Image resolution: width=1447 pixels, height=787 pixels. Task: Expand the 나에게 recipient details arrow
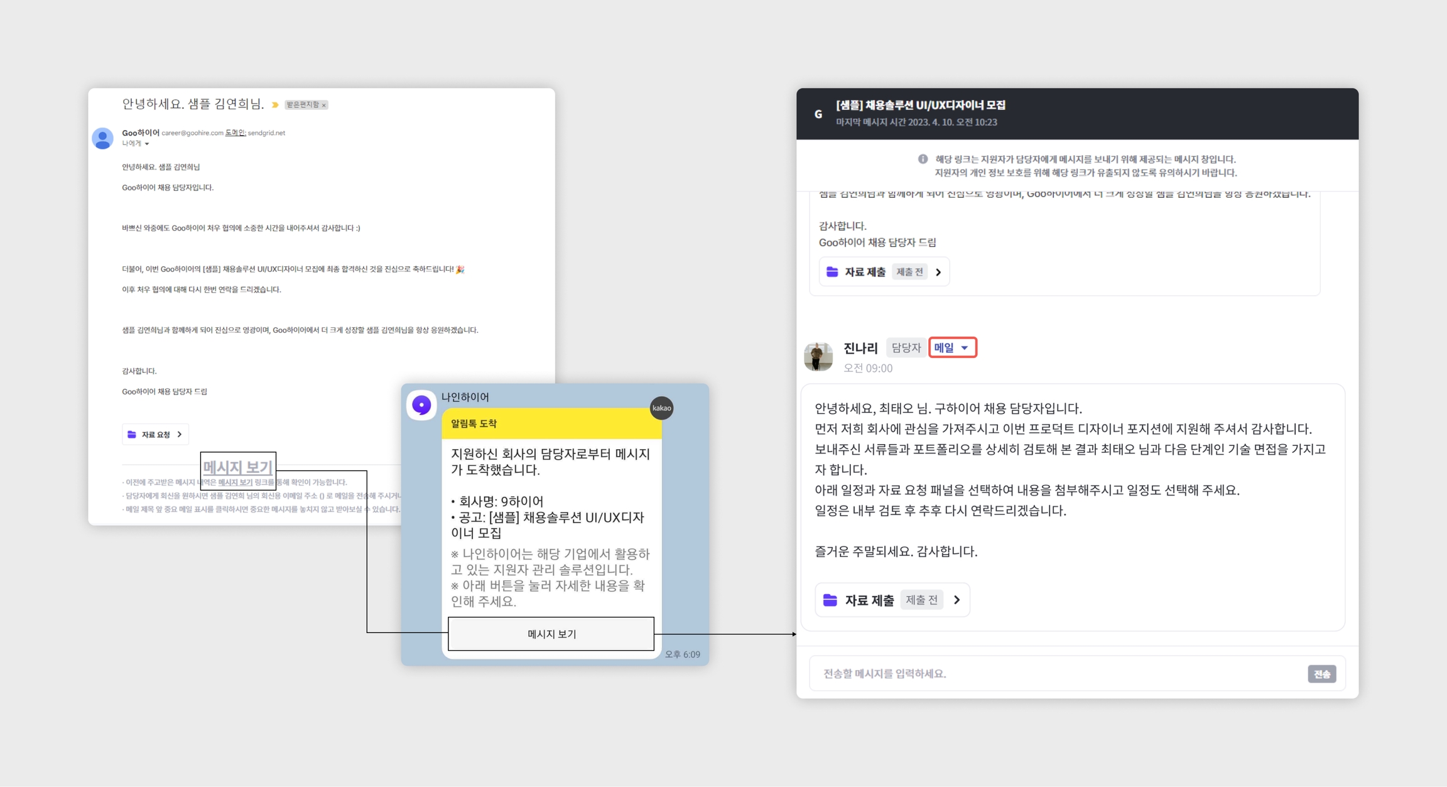147,144
